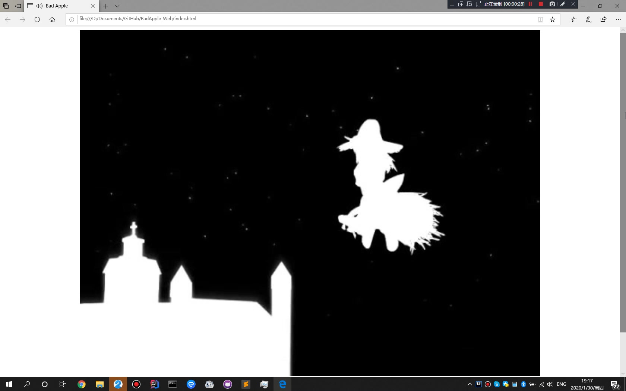
Task: Pause the screen recording
Action: click(x=530, y=4)
